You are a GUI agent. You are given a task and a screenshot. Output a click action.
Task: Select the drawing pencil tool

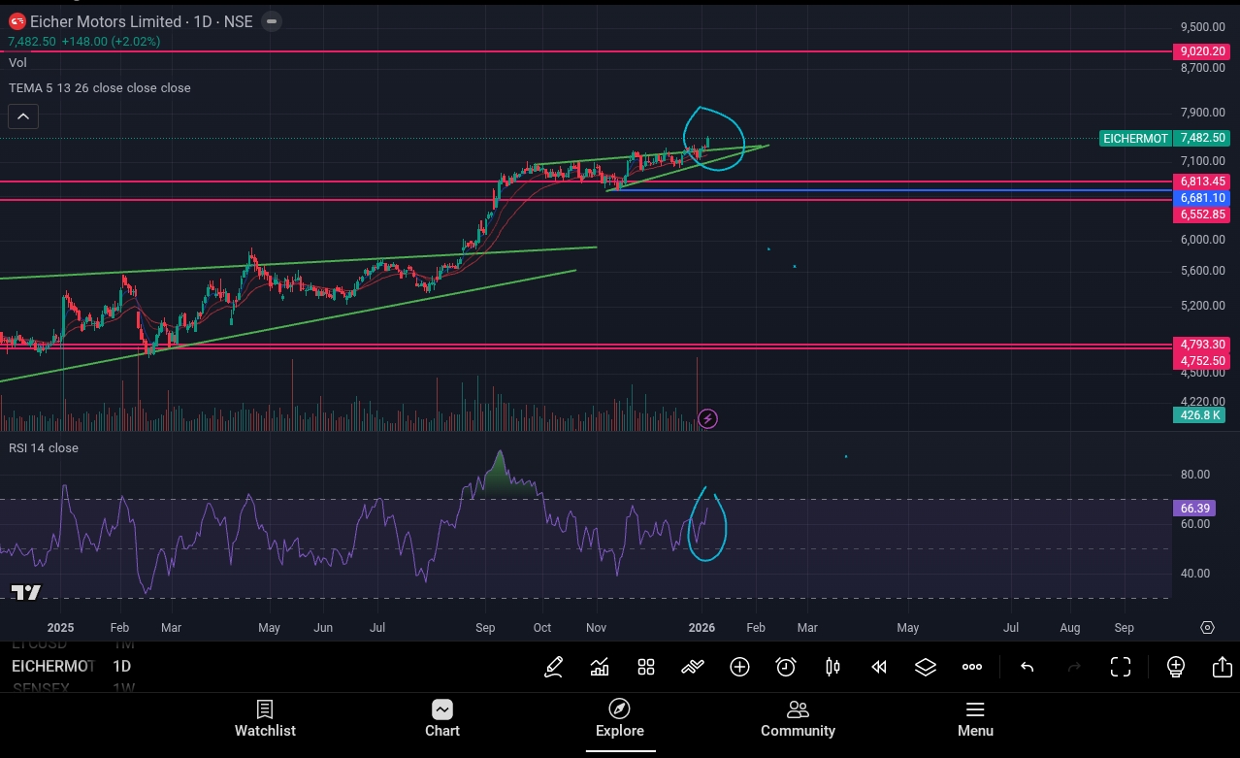[553, 667]
